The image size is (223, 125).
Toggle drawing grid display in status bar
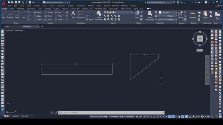(x=145, y=117)
